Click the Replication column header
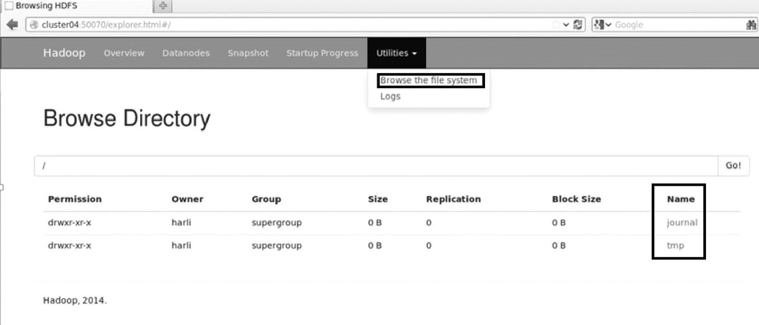 pyautogui.click(x=454, y=199)
